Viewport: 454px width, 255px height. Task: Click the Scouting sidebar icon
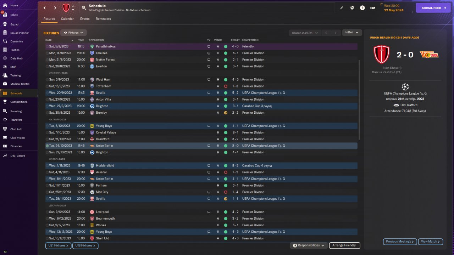click(x=5, y=111)
